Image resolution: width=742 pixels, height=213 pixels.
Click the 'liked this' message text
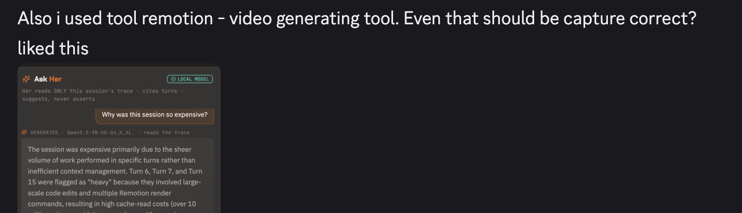pyautogui.click(x=53, y=49)
